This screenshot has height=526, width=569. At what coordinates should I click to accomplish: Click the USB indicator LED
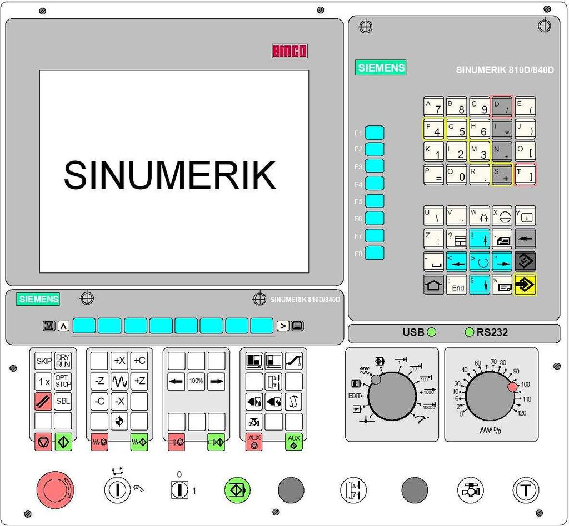(x=432, y=332)
